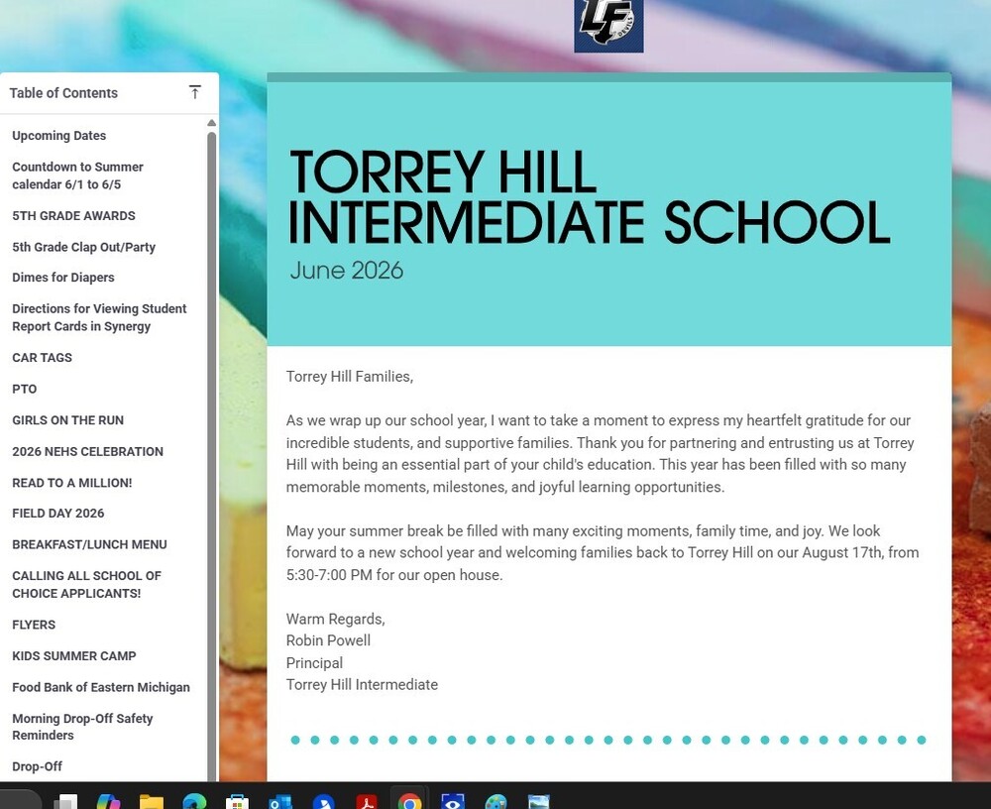The image size is (991, 809).
Task: Open the blue bird app taskbar icon
Action: coord(324,802)
